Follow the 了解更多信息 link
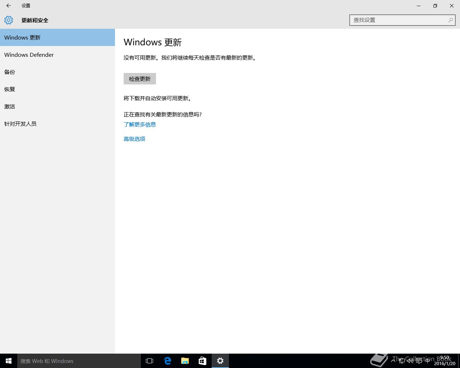The image size is (460, 368). pyautogui.click(x=140, y=124)
